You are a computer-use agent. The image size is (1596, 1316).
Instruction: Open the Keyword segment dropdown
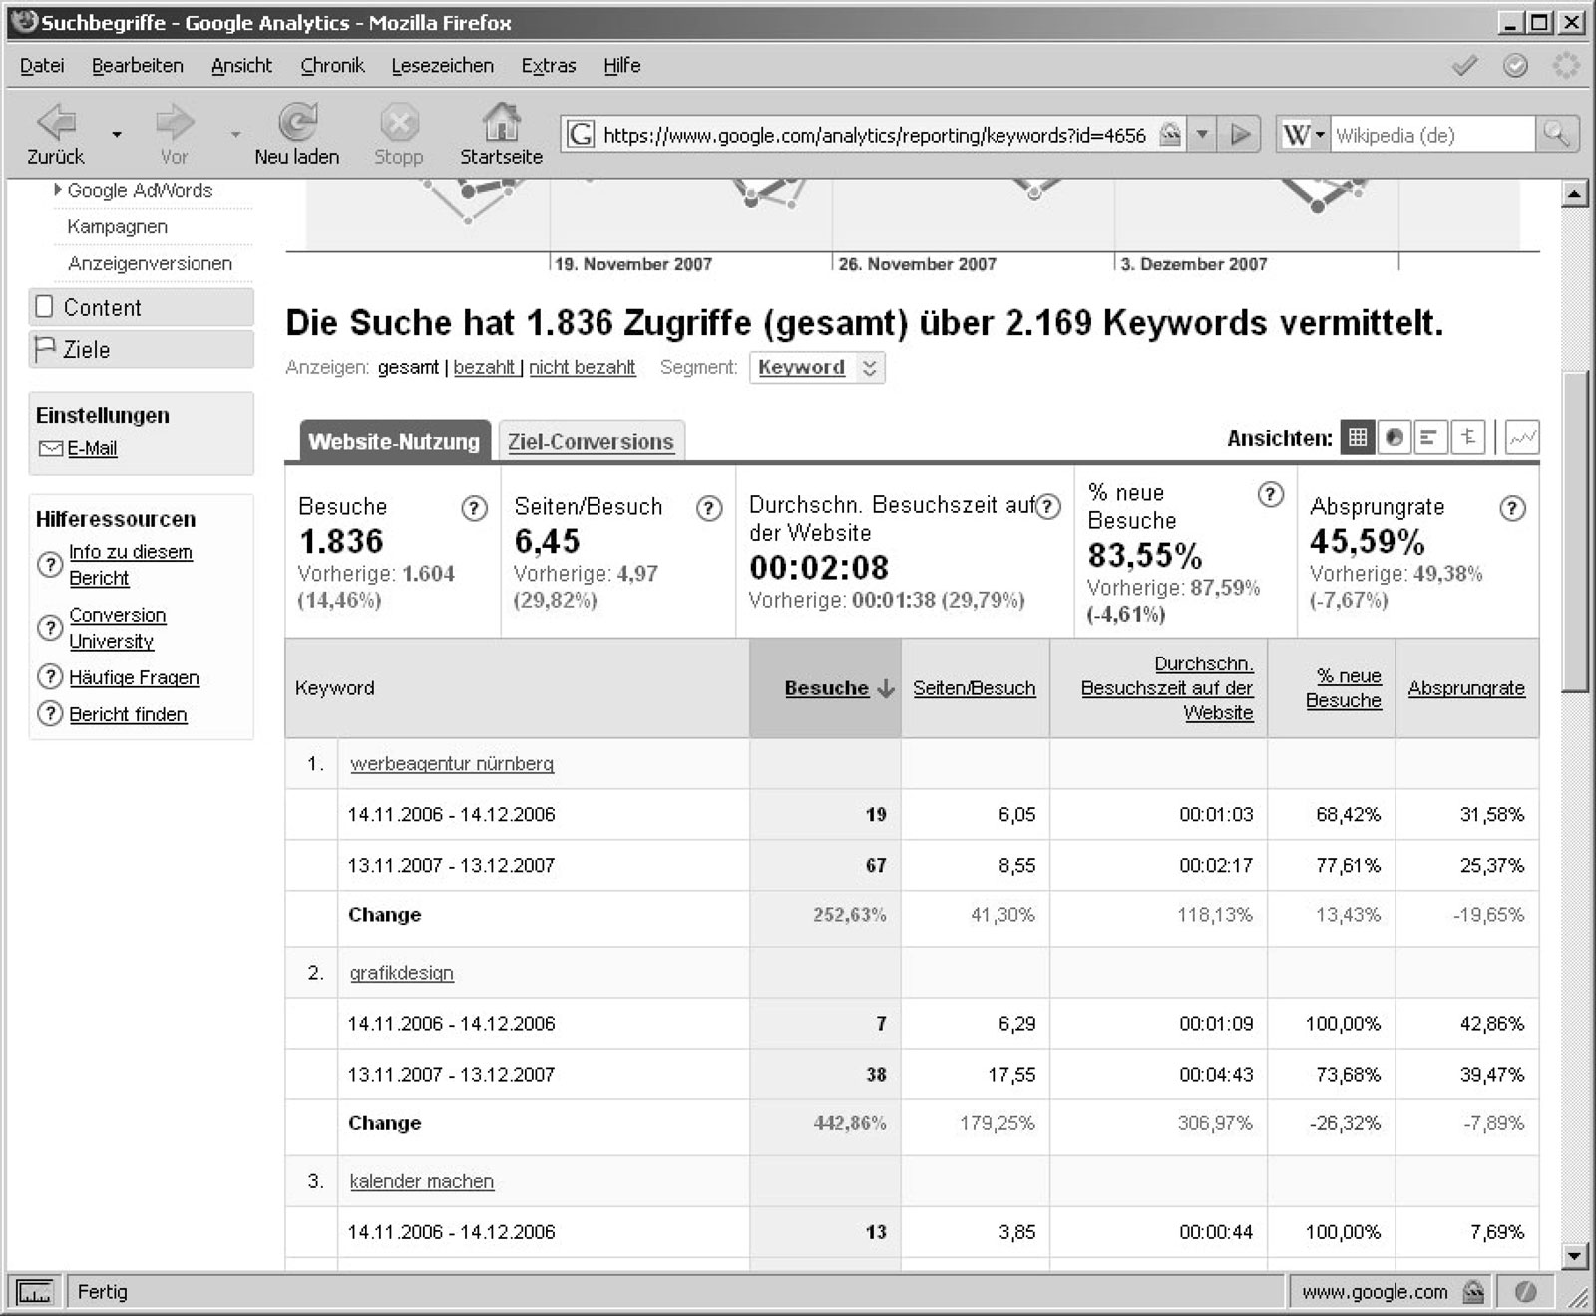coord(816,368)
